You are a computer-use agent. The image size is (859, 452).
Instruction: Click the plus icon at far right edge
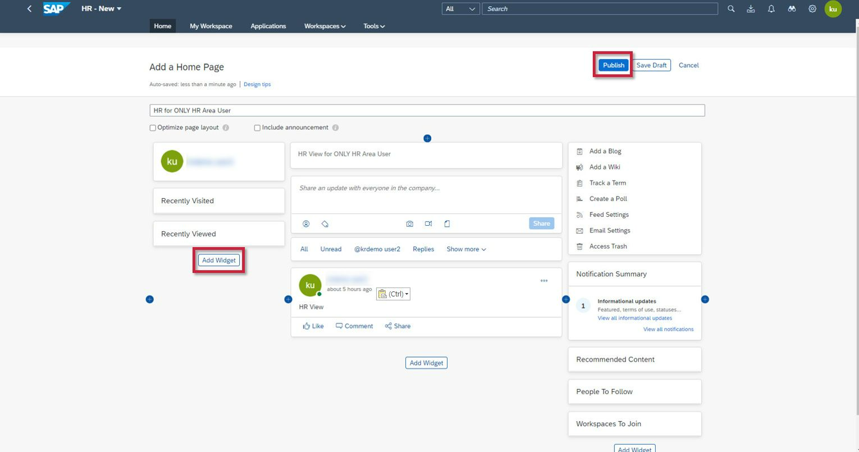click(705, 299)
